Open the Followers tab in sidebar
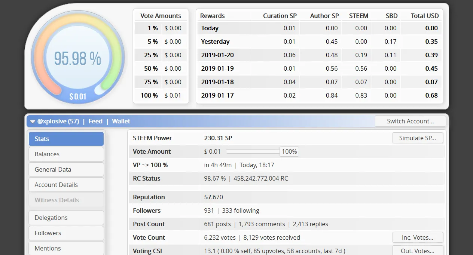The image size is (473, 255). (66, 233)
